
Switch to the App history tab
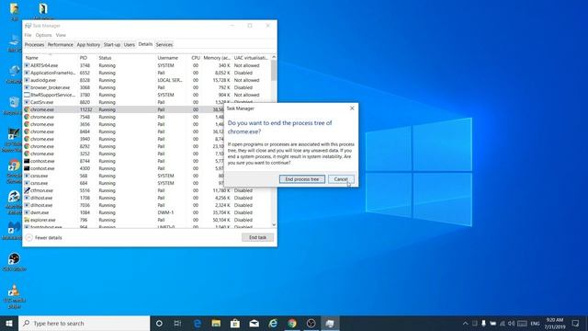tap(88, 45)
